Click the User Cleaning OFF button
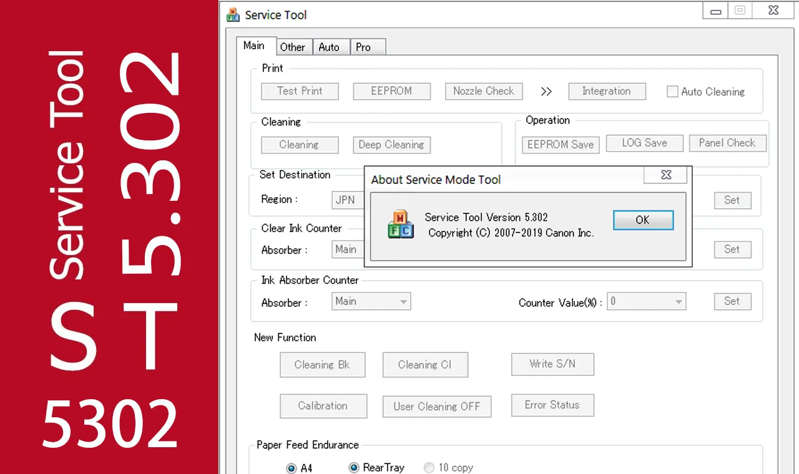This screenshot has width=799, height=474. tap(437, 407)
